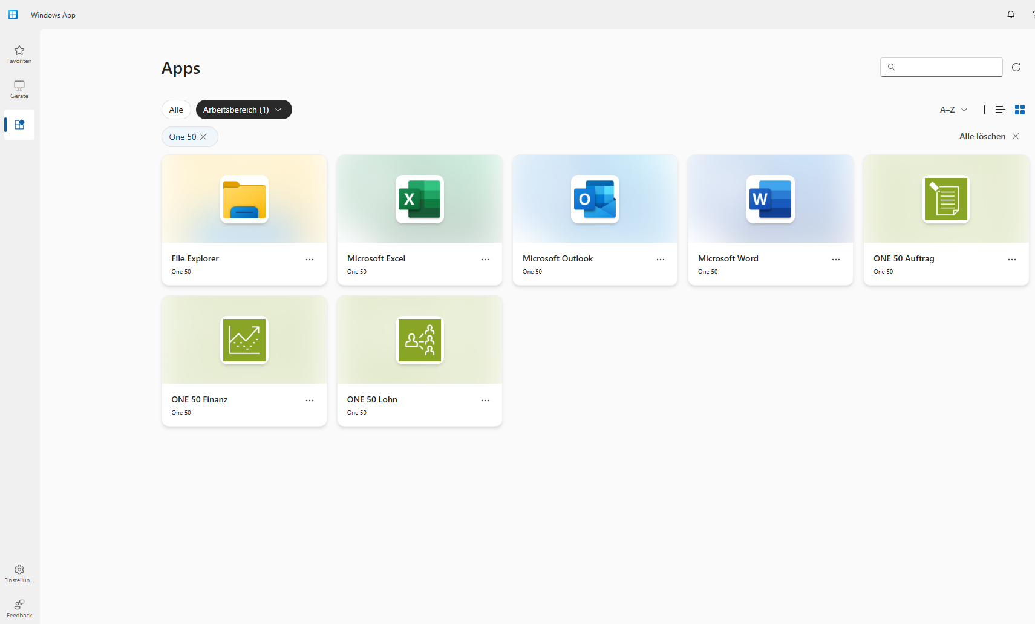Launch the Microsoft Excel app icon
This screenshot has height=624, width=1035.
(x=420, y=199)
